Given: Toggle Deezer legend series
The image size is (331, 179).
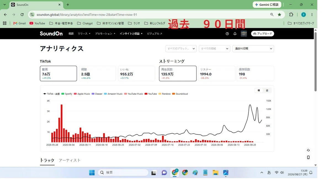Looking at the screenshot, I should tap(97, 94).
